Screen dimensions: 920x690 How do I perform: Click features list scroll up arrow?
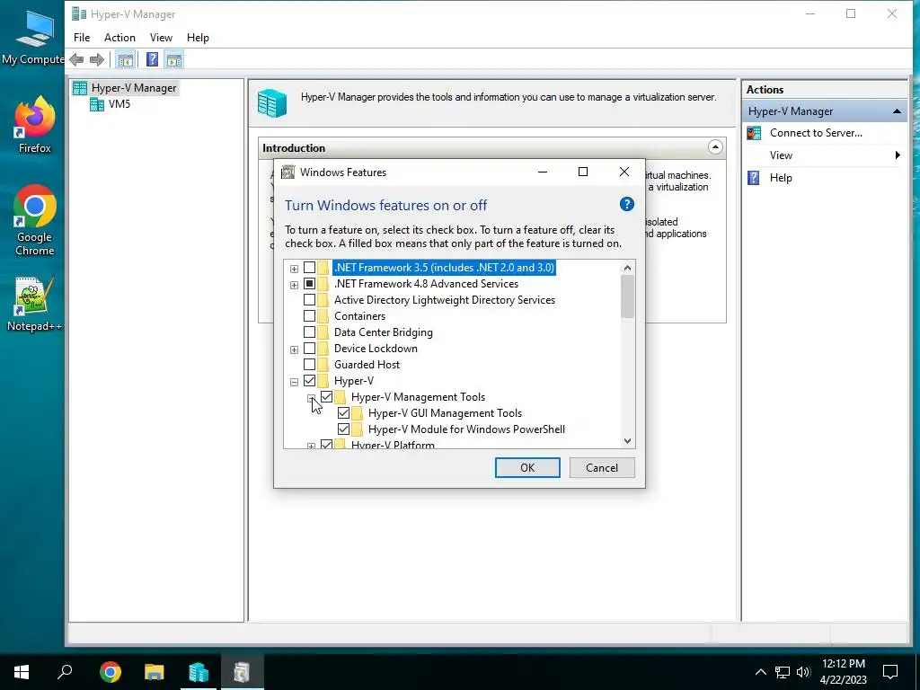(x=627, y=268)
